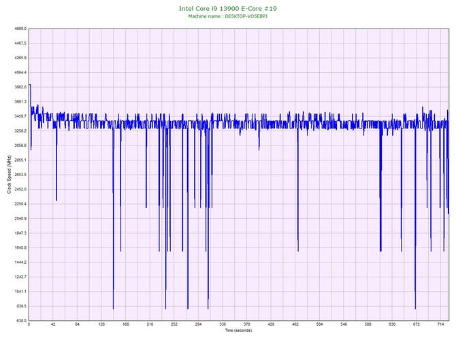
Task: Click the y-axis value 3661.3
Action: pos(20,102)
